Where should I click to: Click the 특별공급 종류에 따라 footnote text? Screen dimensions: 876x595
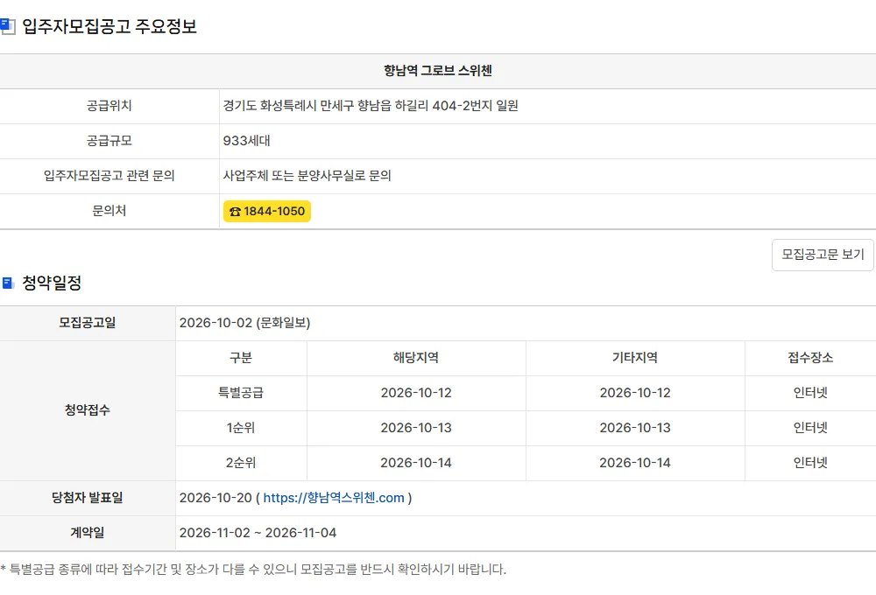click(x=253, y=570)
